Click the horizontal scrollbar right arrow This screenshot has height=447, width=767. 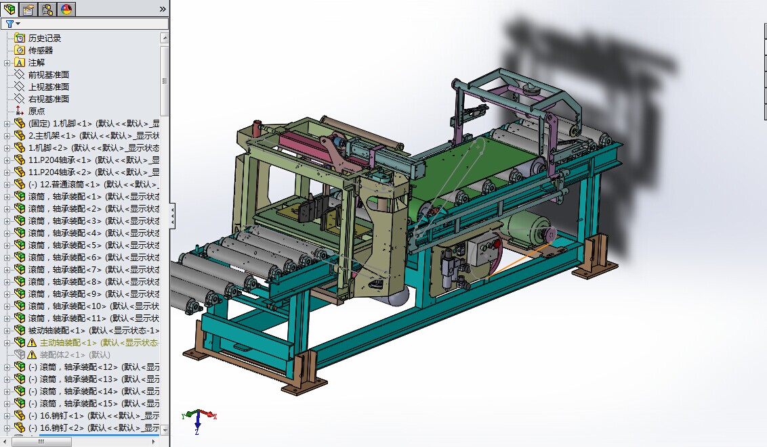(154, 442)
